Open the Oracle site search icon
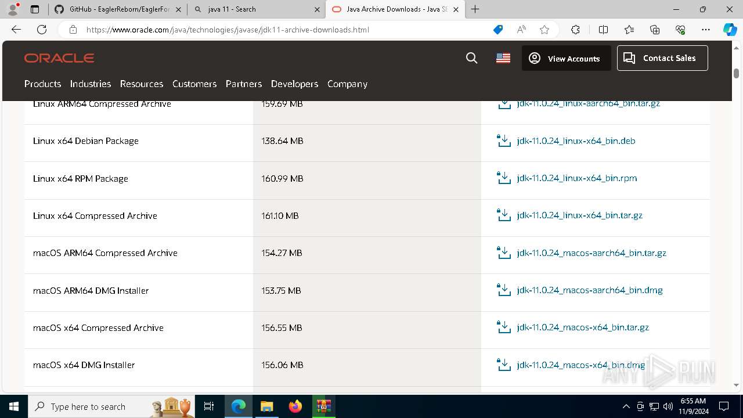 click(x=472, y=58)
